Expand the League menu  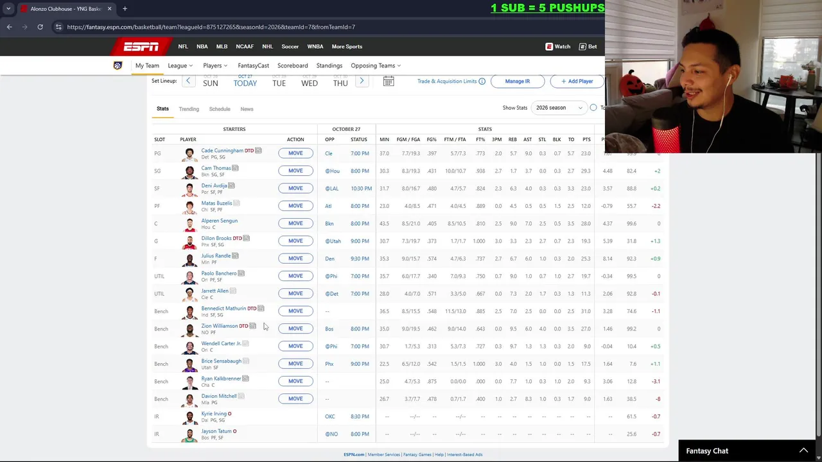pyautogui.click(x=180, y=65)
